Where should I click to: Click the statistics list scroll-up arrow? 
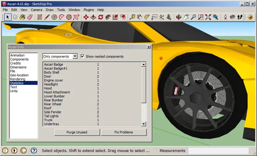pos(143,64)
